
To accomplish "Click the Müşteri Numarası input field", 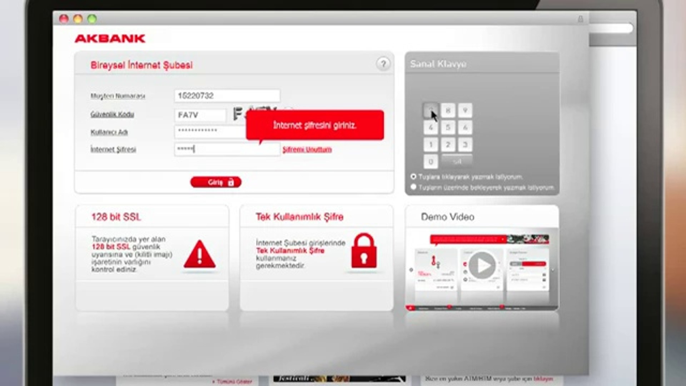I will click(227, 96).
